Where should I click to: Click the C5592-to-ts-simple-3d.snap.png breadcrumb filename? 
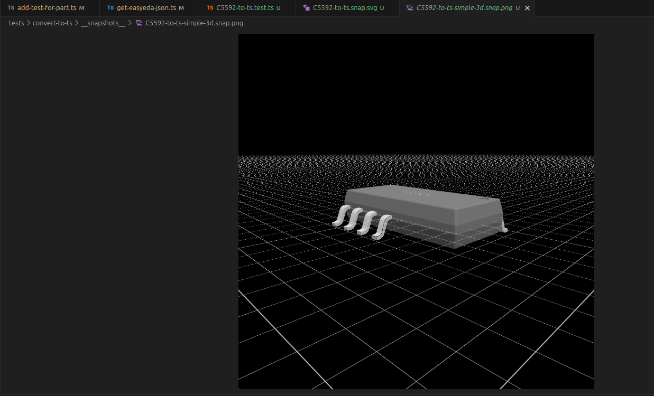coord(194,23)
